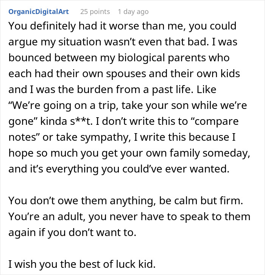
Task: Click the line 'bounced between my biological parents who'
Action: click(119, 58)
